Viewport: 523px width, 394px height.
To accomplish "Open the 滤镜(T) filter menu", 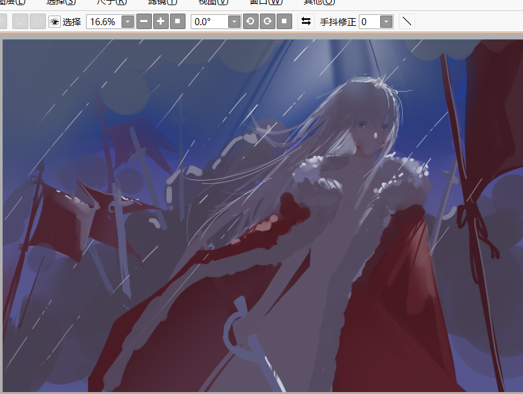I will coord(162,2).
